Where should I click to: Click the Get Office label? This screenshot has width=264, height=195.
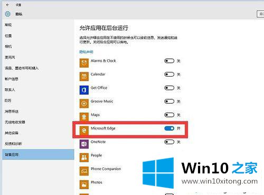click(99, 88)
